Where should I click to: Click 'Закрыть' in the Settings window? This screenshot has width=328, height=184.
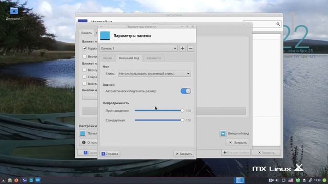[x=266, y=152]
